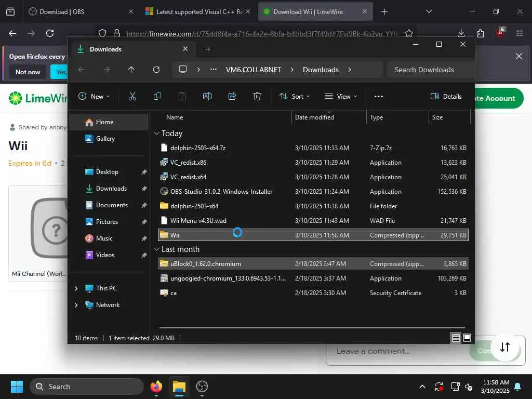
Task: Click the Firefox View icon
Action: tap(10, 12)
